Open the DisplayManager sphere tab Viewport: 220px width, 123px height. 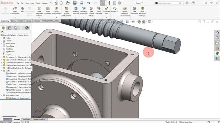point(27,28)
